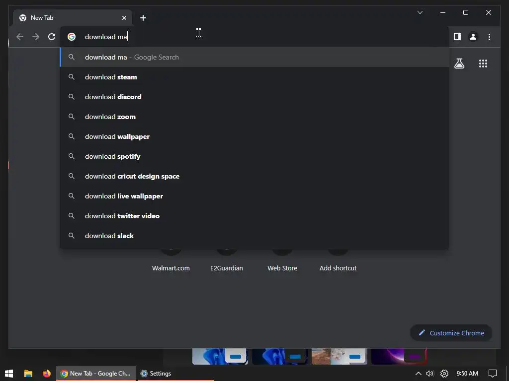Choose the 'download discord' suggestion

tap(254, 97)
